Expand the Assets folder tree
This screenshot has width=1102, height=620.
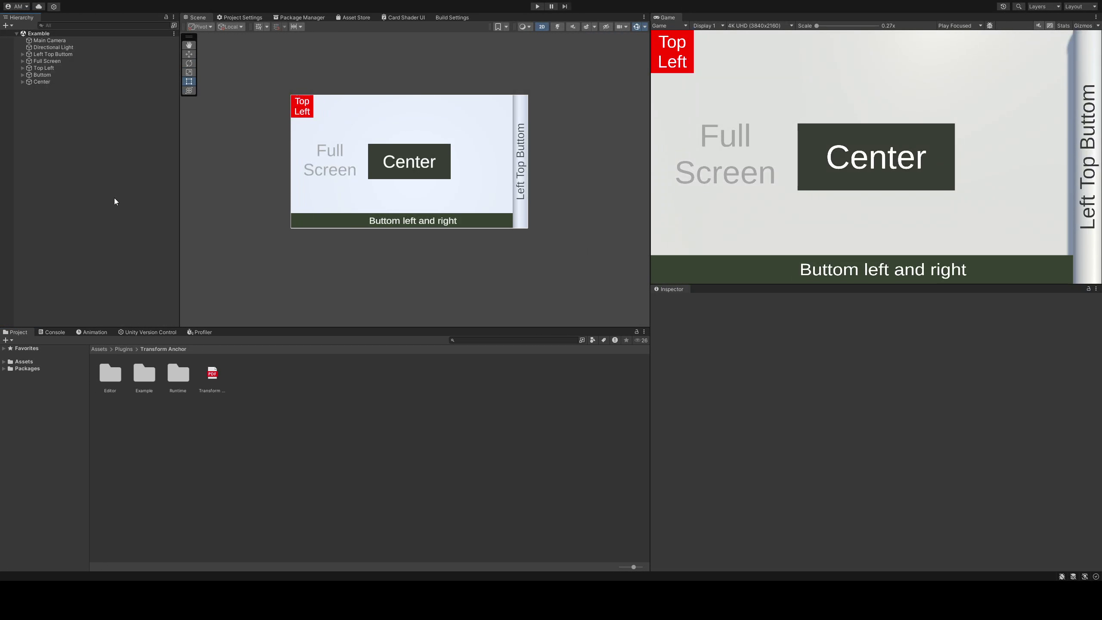pos(4,362)
